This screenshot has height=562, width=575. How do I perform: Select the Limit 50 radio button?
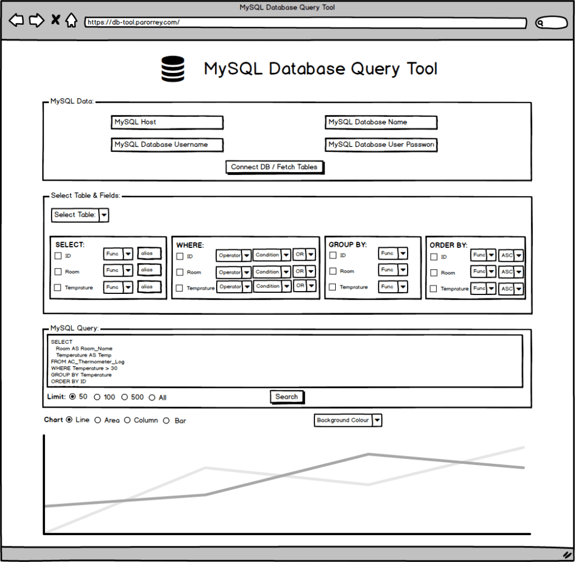[x=72, y=397]
